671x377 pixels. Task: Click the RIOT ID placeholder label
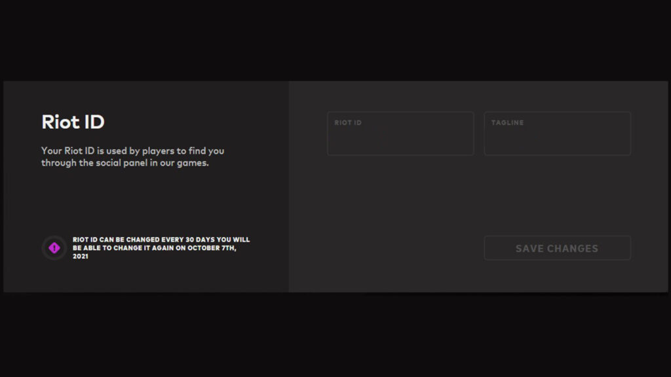pos(348,122)
